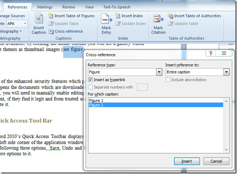Click the 'ick Access Tool Bar' heading in the document

tap(26, 121)
